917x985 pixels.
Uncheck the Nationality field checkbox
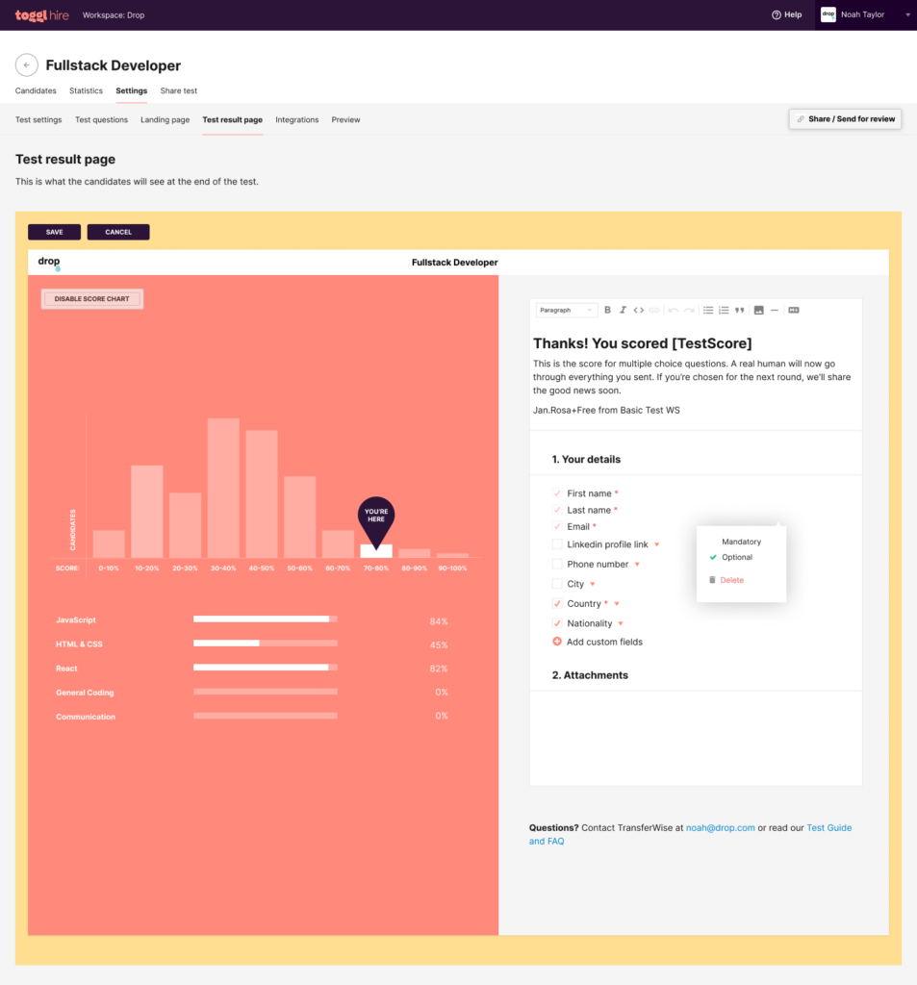coord(557,623)
